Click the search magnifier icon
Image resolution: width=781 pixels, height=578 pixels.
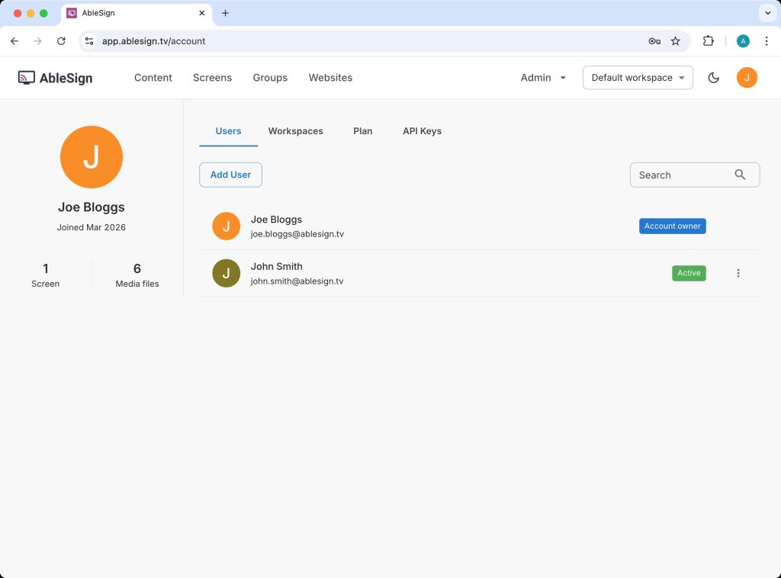click(740, 175)
